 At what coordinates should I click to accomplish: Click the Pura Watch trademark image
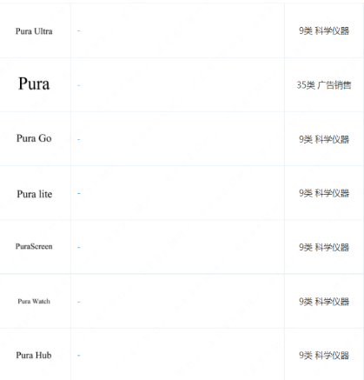tap(34, 301)
